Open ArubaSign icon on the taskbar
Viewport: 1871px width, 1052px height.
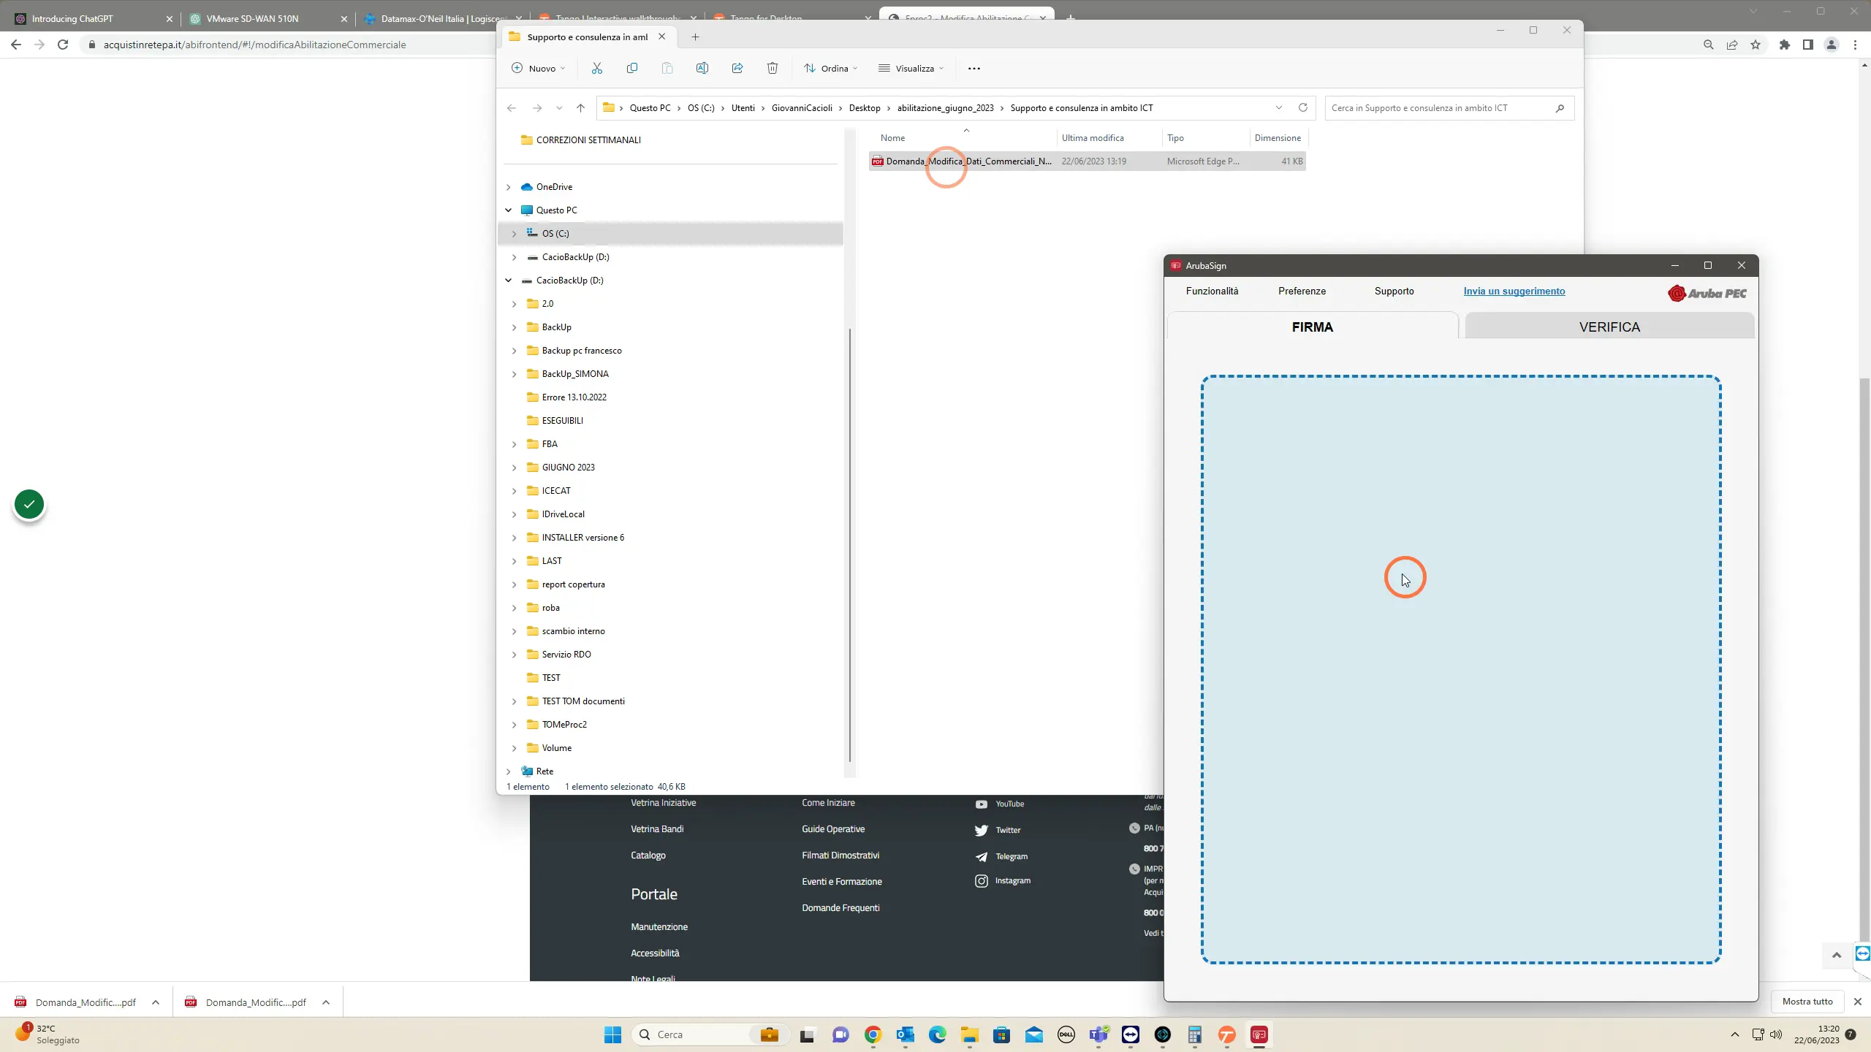click(1259, 1034)
